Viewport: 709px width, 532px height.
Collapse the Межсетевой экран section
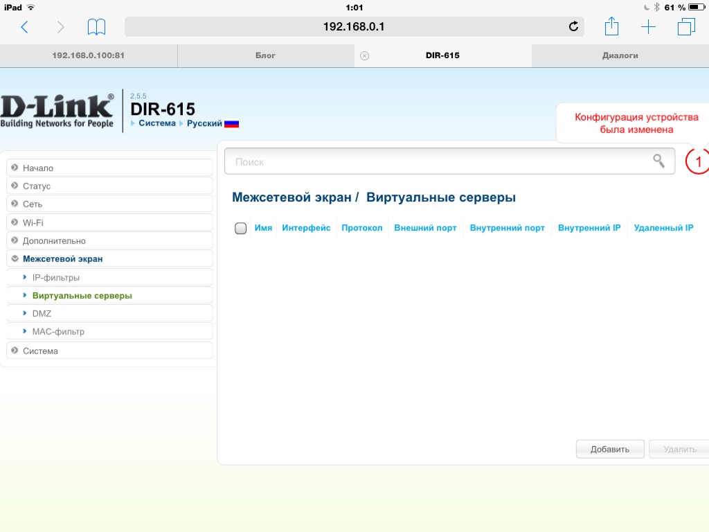click(109, 259)
